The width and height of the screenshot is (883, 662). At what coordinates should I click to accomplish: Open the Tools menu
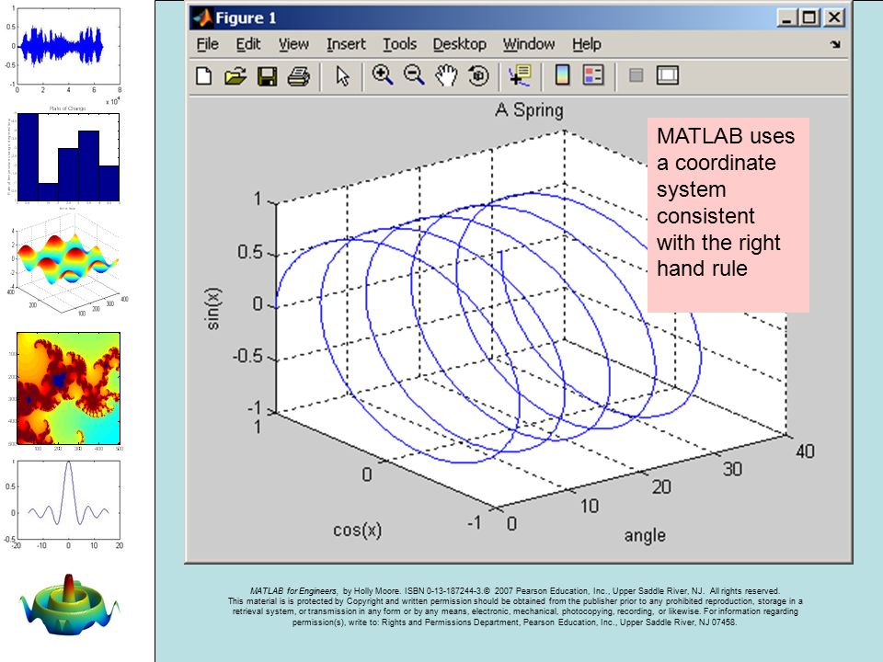pos(399,44)
